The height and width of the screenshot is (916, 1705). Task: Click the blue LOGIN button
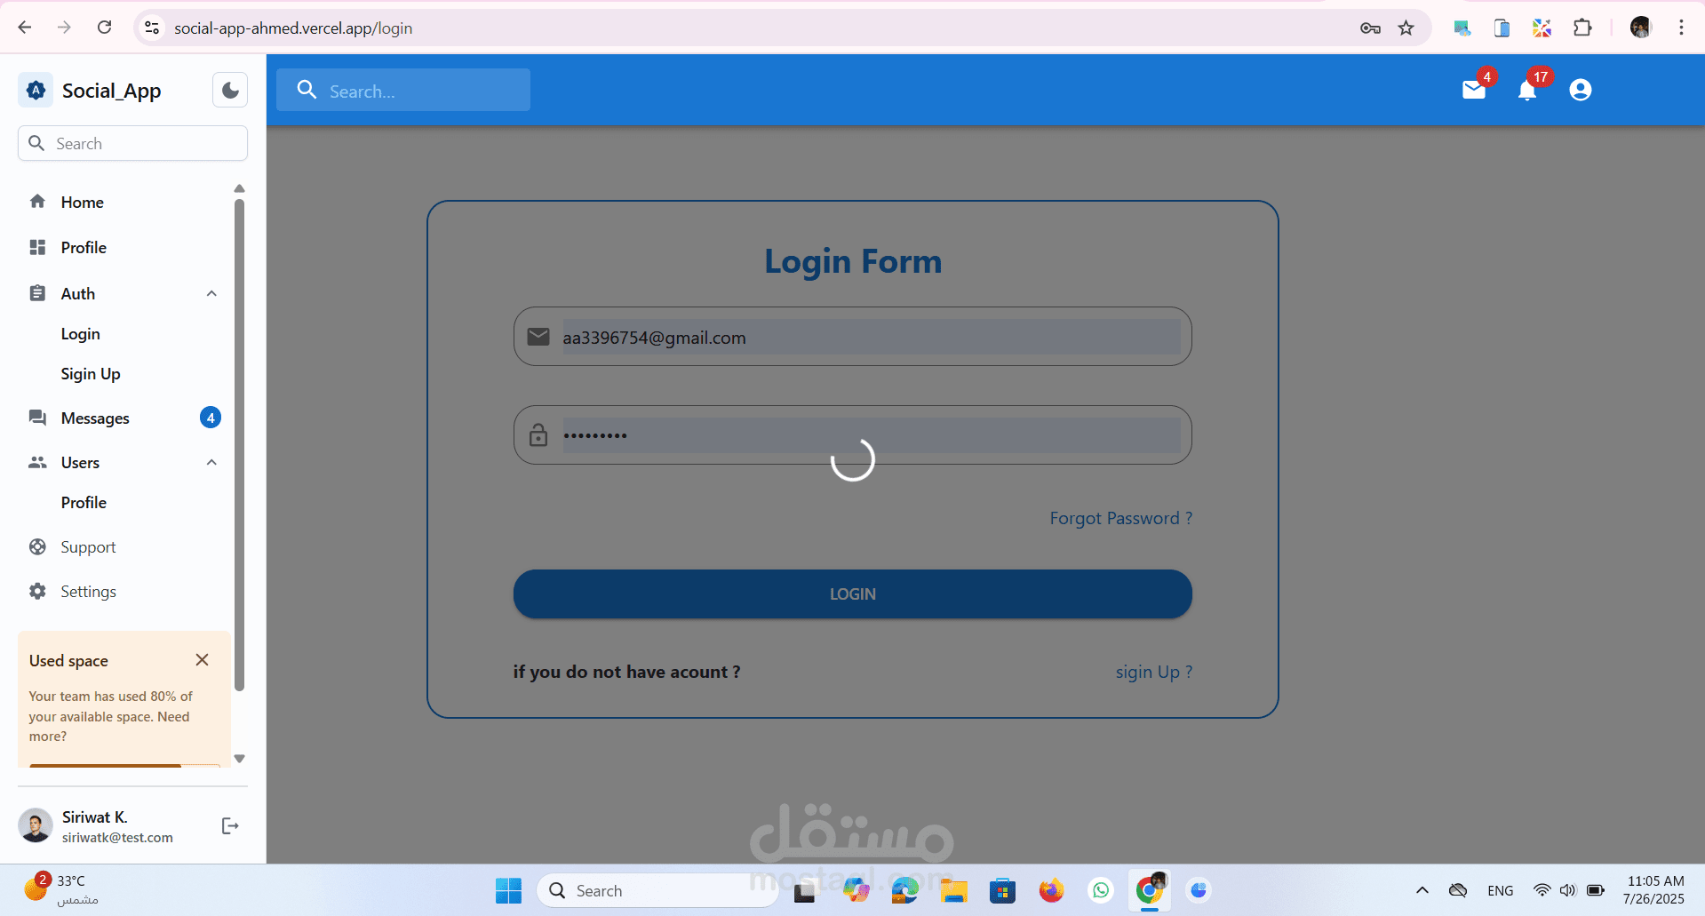(x=852, y=593)
